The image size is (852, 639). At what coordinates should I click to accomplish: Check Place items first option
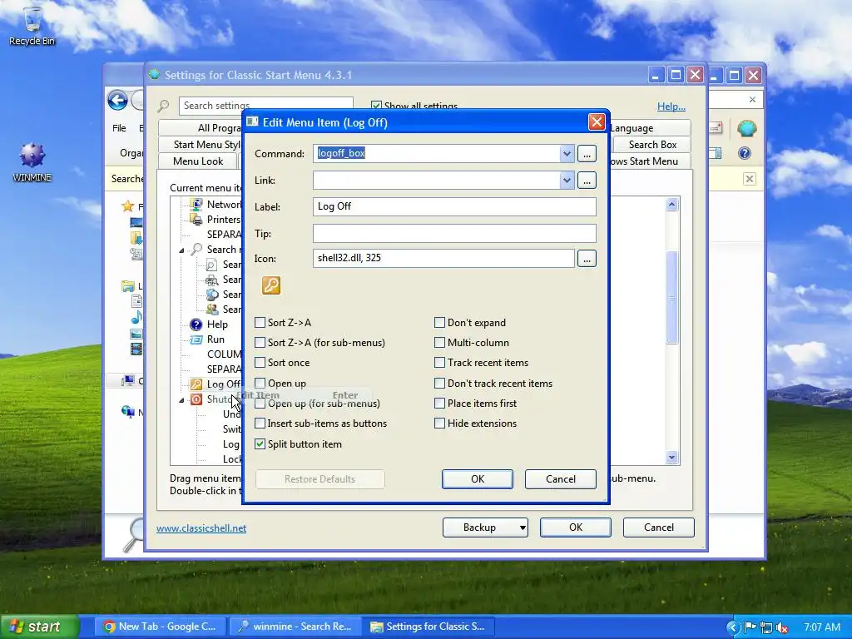[439, 404]
